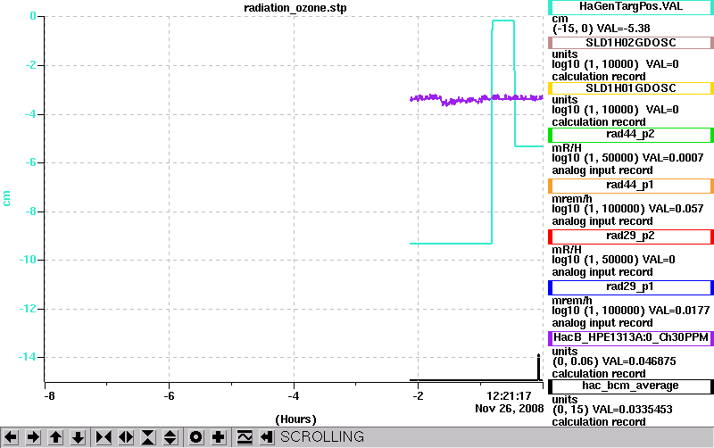Click the radiation_ozone.stp graph title

(295, 8)
